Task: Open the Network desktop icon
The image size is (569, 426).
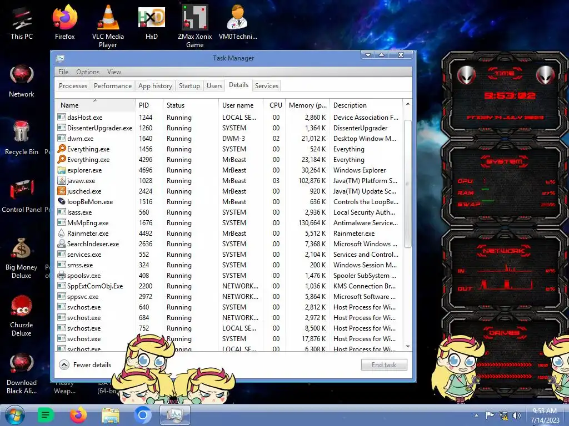Action: (x=22, y=80)
